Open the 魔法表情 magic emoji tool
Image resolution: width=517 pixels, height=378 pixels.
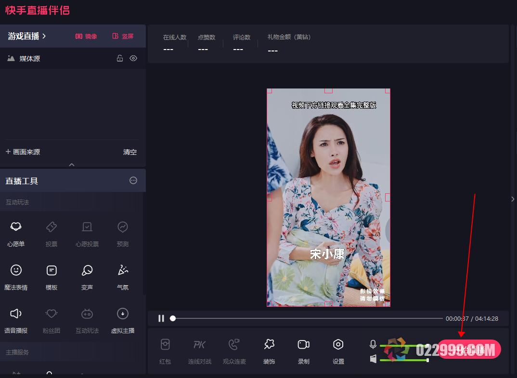16,277
